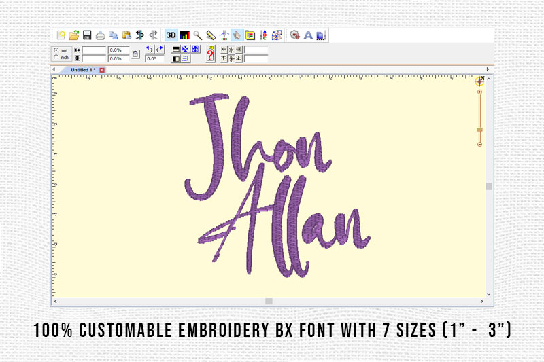
Task: Click the Copy icon
Action: pyautogui.click(x=114, y=35)
